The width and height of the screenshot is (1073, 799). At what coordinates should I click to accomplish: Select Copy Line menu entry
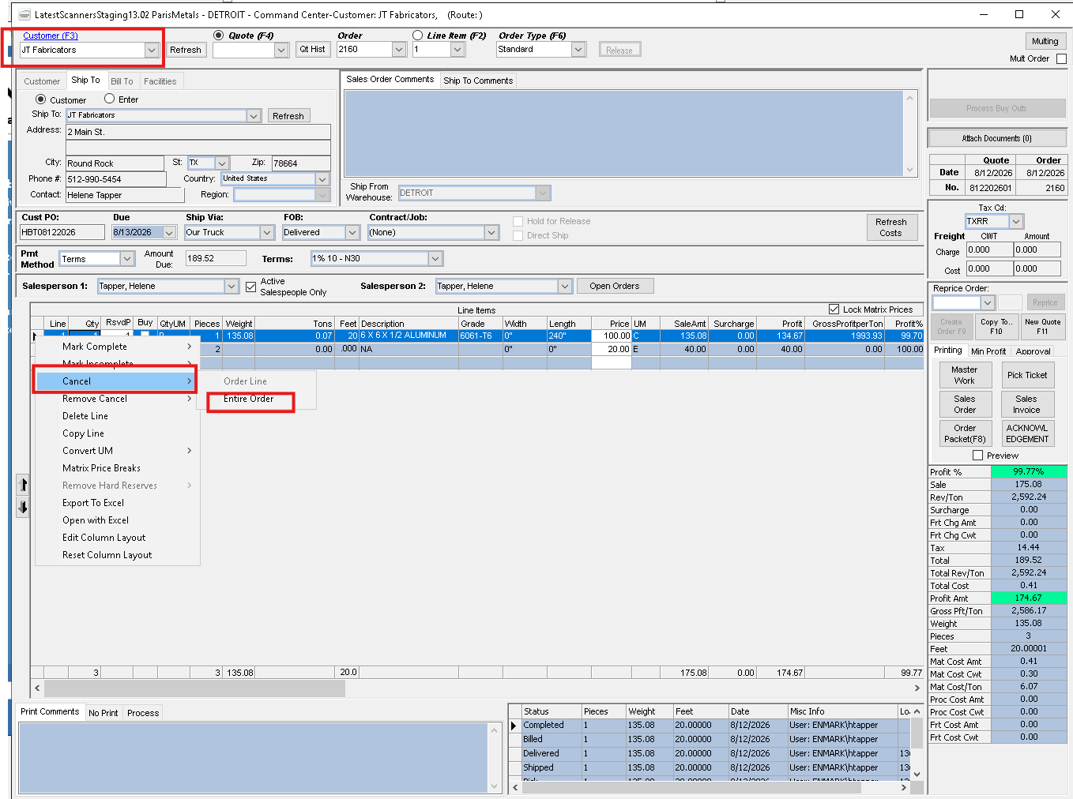[x=83, y=433]
